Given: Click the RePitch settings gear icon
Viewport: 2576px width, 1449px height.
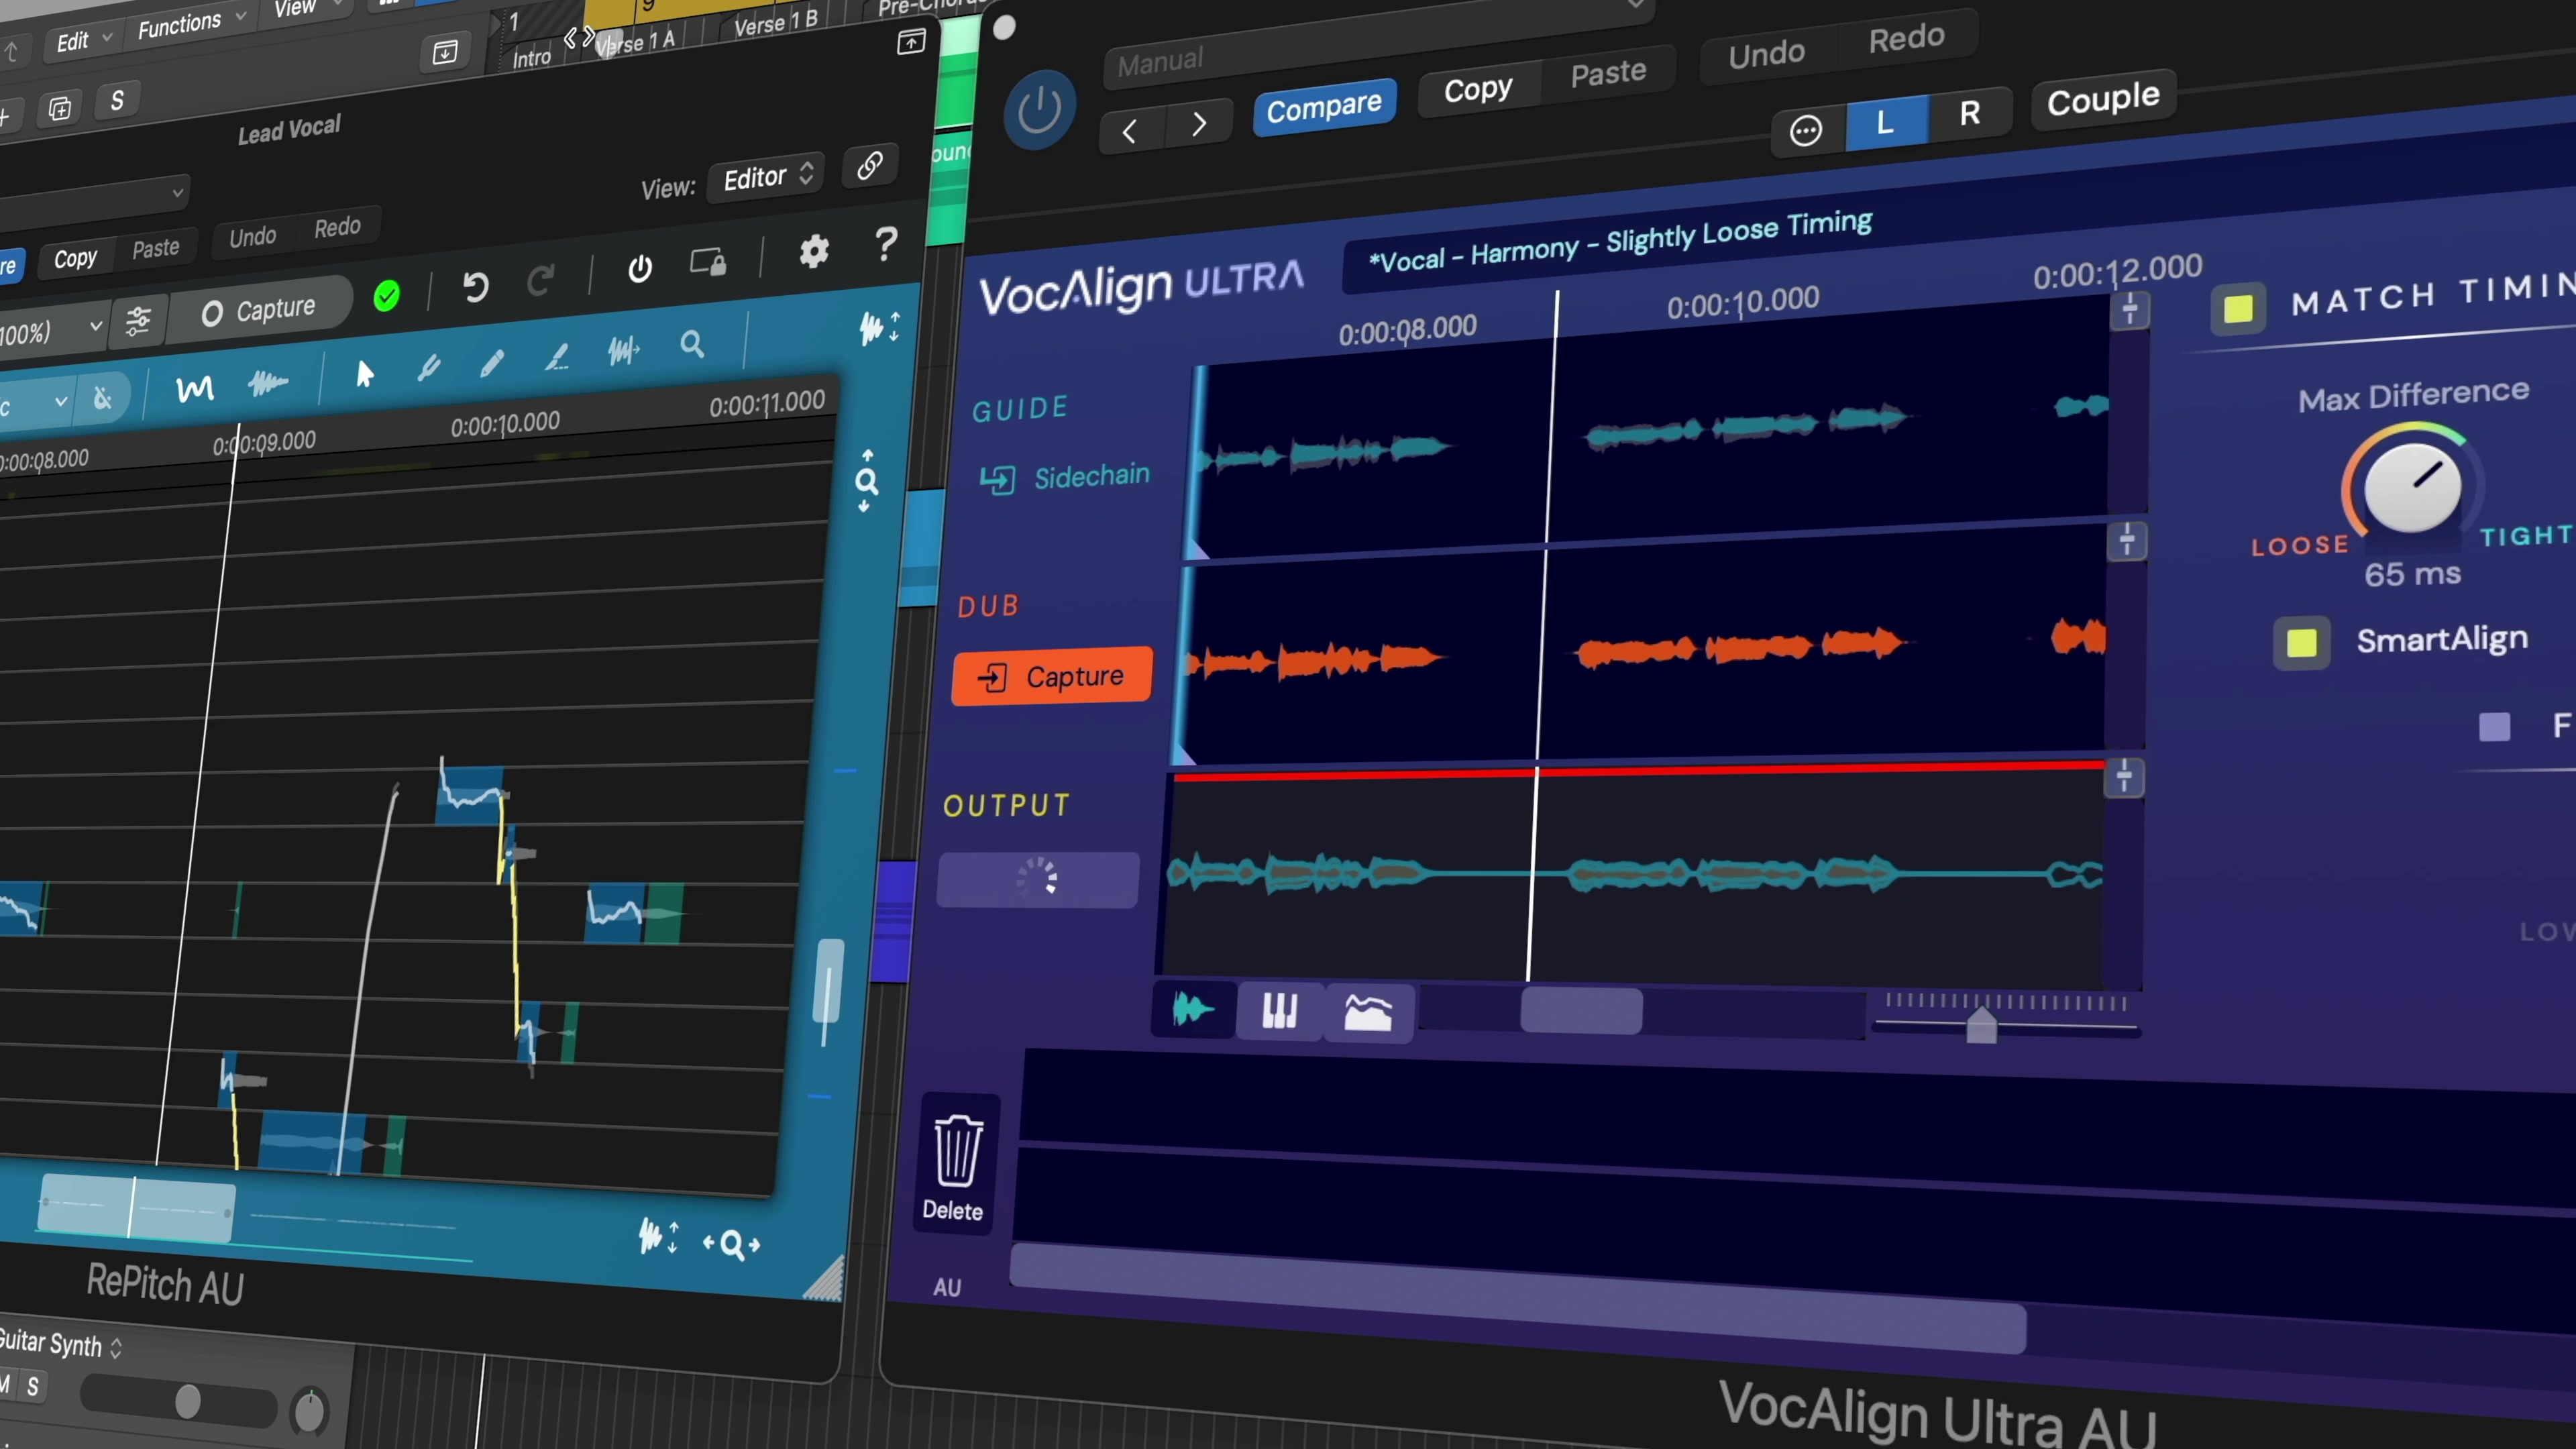Looking at the screenshot, I should point(814,252).
